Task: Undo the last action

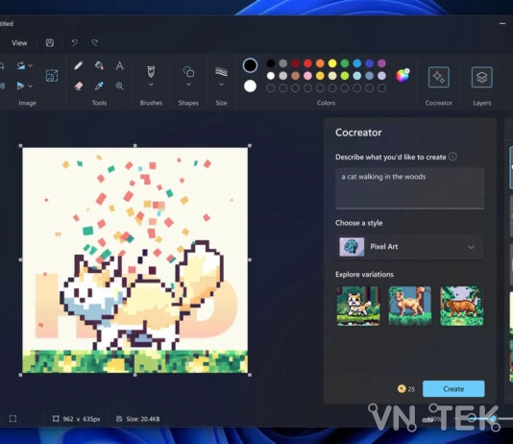Action: coord(74,43)
